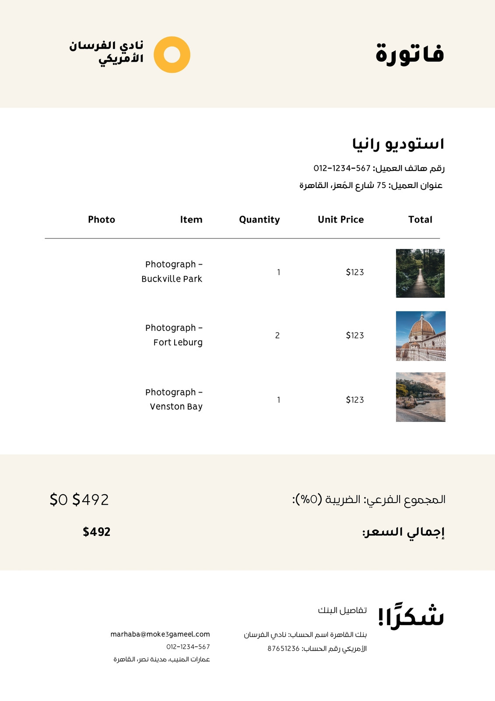
Task: Click the فاتورة invoice title
Action: [410, 54]
